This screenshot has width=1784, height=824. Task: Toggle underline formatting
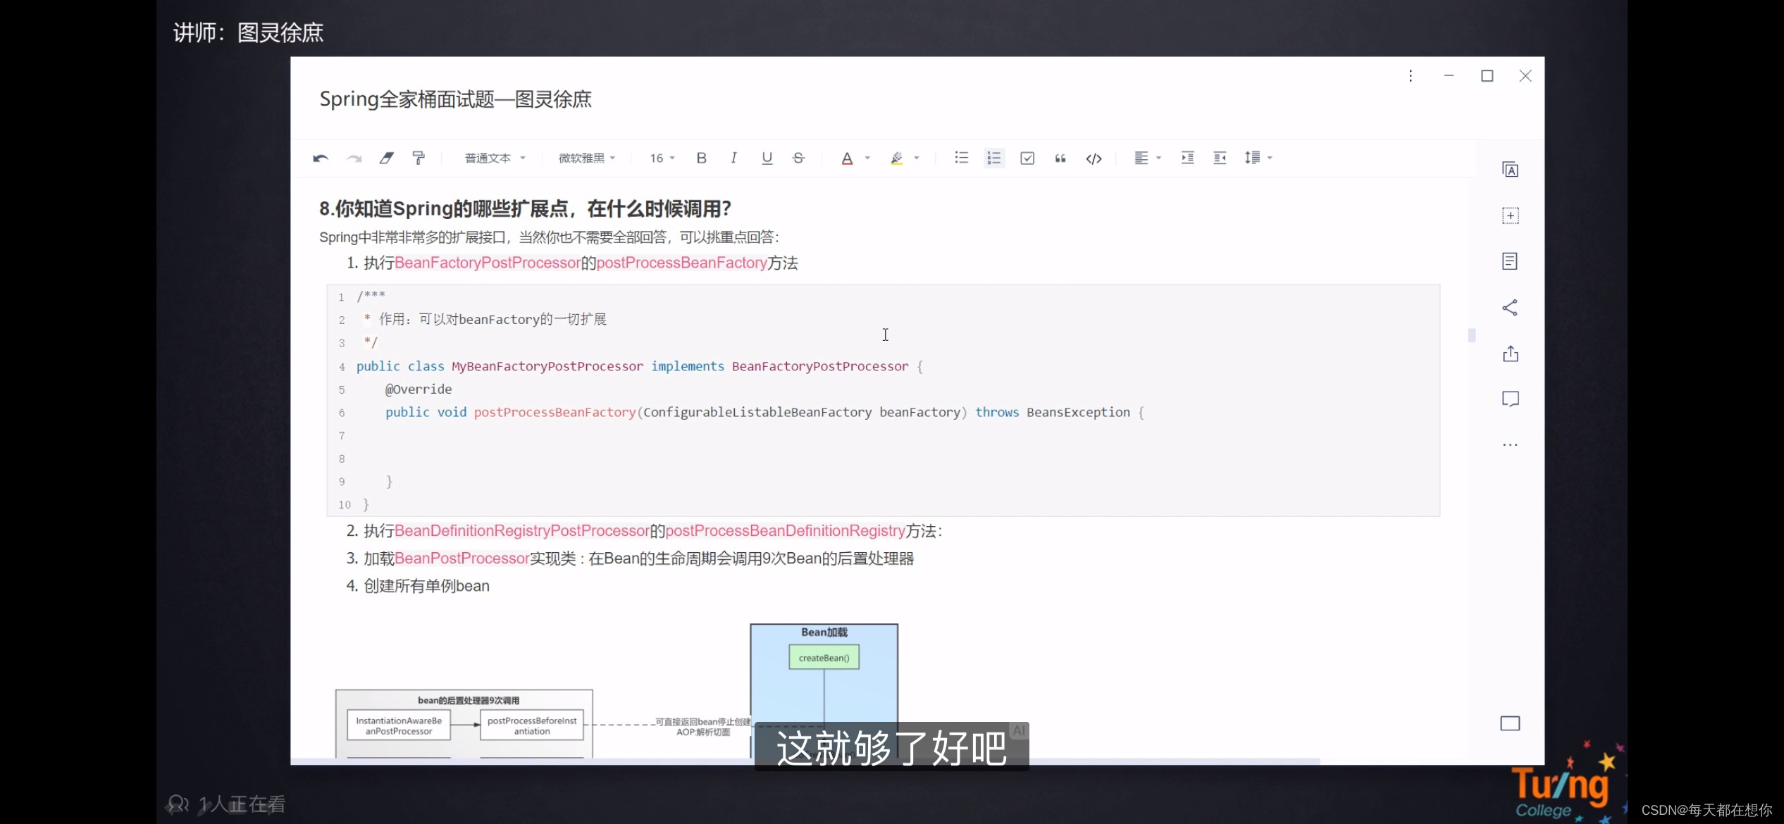767,158
